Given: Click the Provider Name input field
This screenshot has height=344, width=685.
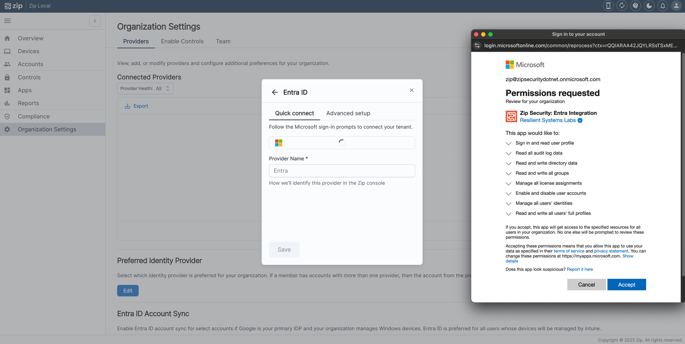Looking at the screenshot, I should click(x=341, y=171).
